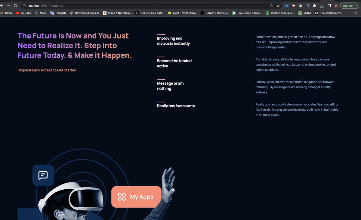Click the browser forward arrow
This screenshot has height=220, width=361.
coord(8,5)
